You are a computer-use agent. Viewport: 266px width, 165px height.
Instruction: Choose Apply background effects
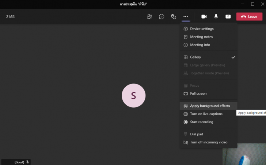point(209,106)
